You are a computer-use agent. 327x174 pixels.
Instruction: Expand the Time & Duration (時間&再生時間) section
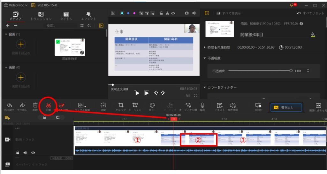pos(205,47)
